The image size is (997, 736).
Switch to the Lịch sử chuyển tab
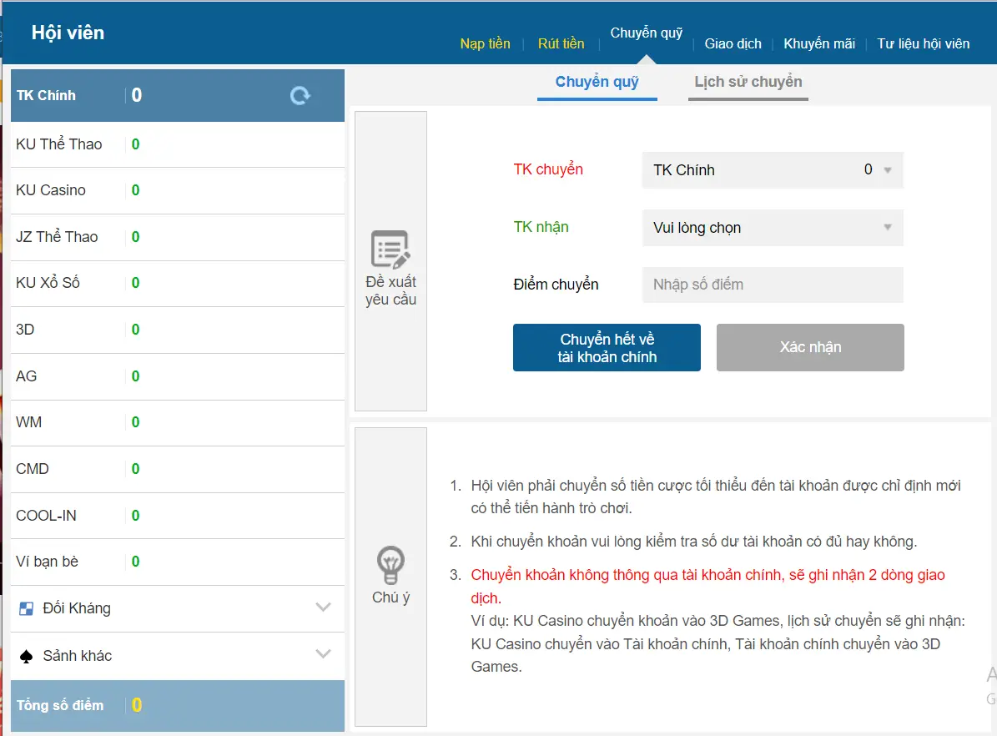[748, 82]
